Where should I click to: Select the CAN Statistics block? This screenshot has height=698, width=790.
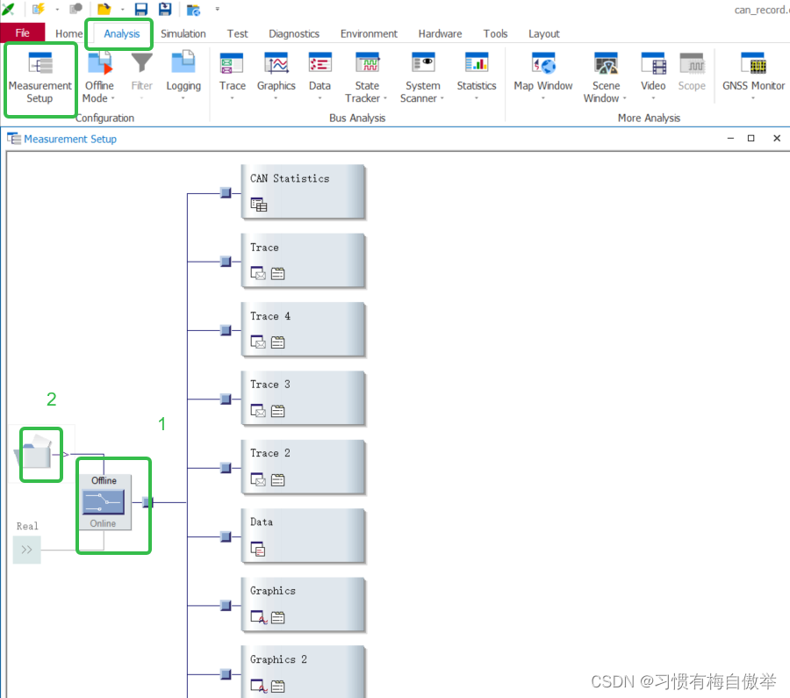(303, 191)
